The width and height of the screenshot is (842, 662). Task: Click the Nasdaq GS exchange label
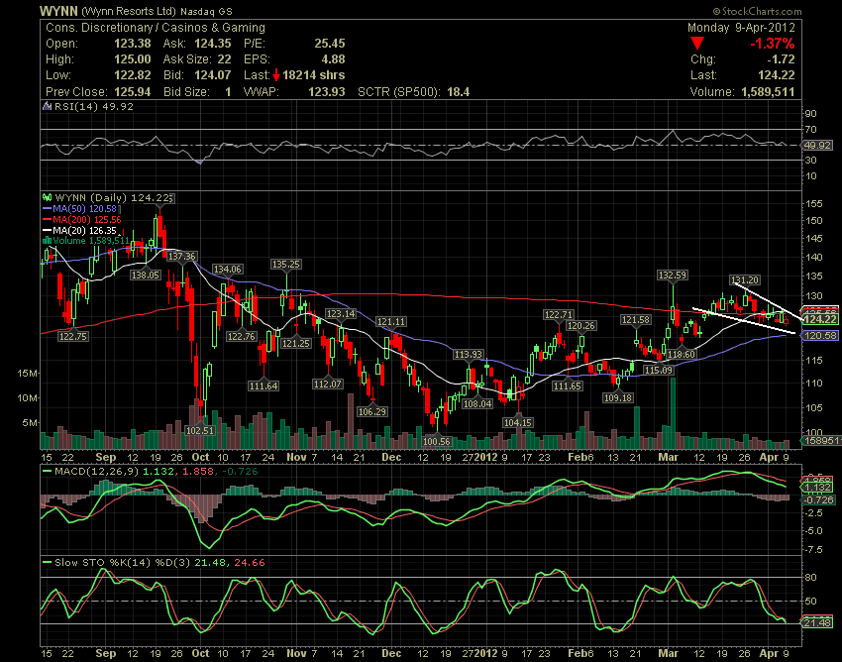pyautogui.click(x=206, y=11)
